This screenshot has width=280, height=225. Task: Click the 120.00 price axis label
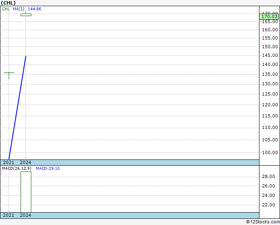[270, 105]
